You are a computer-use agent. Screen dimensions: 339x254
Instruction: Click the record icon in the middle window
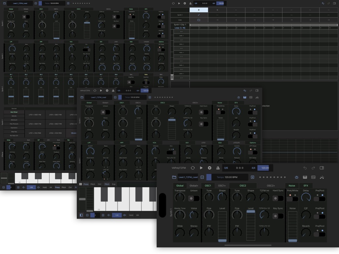[107, 91]
